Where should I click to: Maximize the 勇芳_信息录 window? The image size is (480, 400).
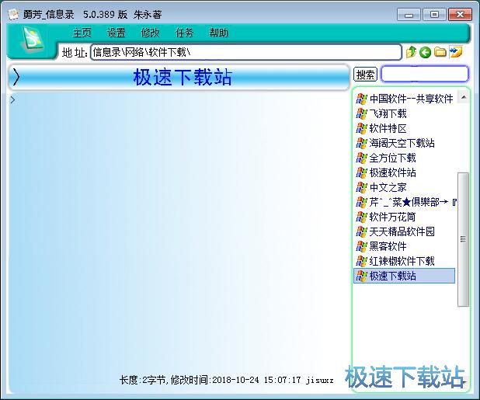click(x=434, y=15)
